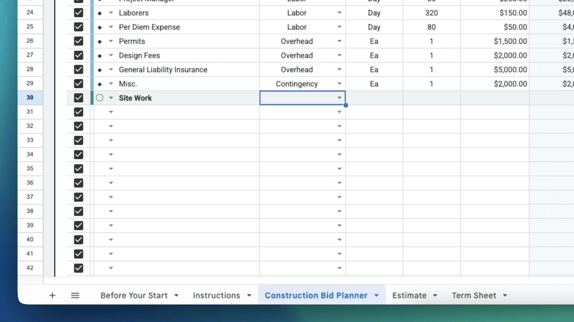Click the diamond icon beside Misc.
The height and width of the screenshot is (322, 574).
click(x=100, y=83)
